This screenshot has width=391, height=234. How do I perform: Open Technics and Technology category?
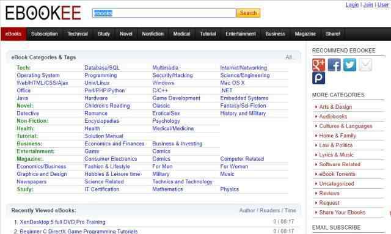(x=182, y=182)
